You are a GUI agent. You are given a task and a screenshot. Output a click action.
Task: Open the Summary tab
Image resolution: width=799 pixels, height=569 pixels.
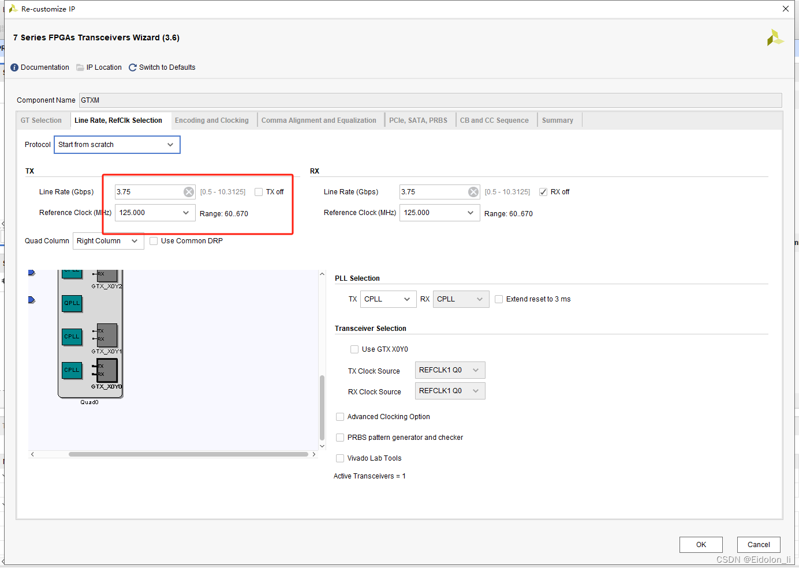pyautogui.click(x=558, y=120)
